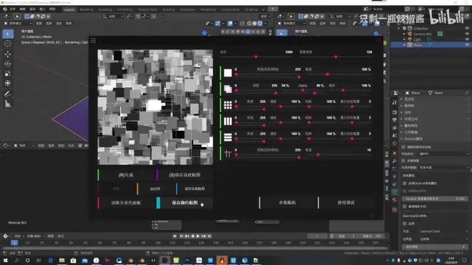Click the randomize parameters button
The image size is (472, 265).
[x=287, y=203]
